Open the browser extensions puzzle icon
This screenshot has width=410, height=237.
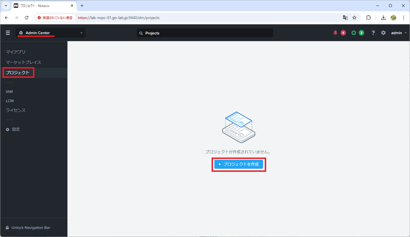368,17
